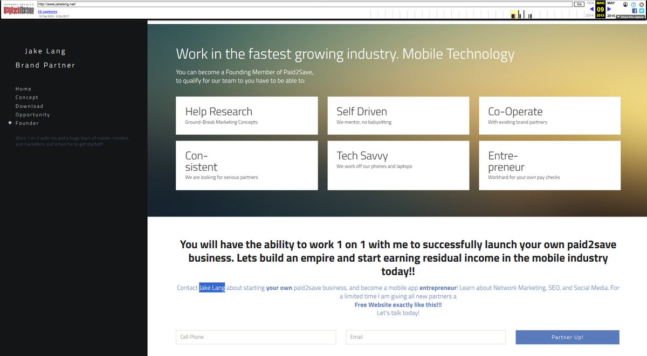The height and width of the screenshot is (356, 647).
Task: Share capture via Facebook icon
Action: click(x=635, y=11)
